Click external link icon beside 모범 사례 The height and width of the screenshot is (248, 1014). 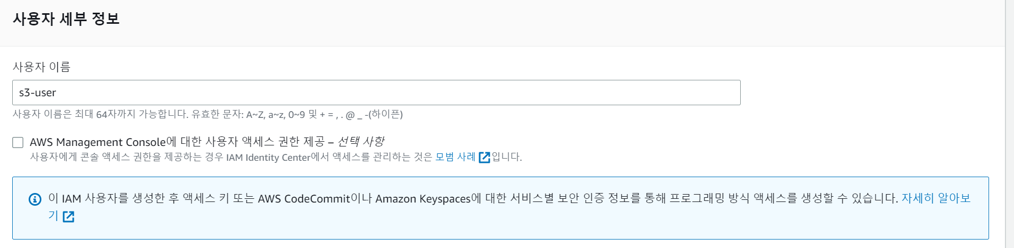coord(484,157)
